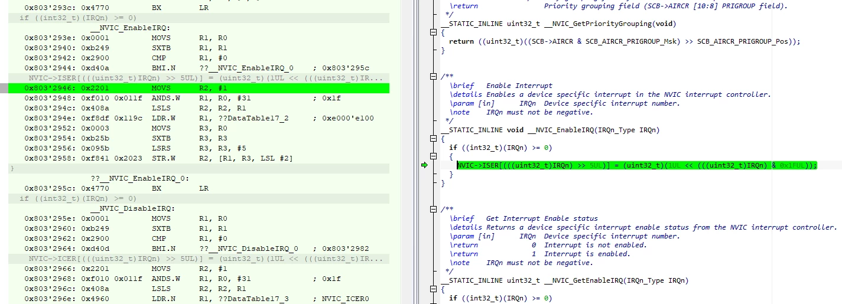
Task: Collapse the __NVIC_EnableIRQ function body fold
Action: tap(433, 139)
